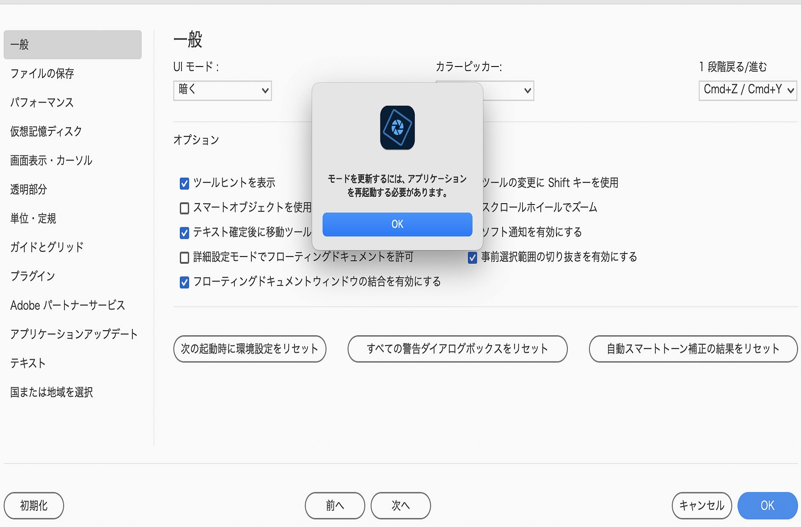This screenshot has height=527, width=801.
Task: Click the スクロールホイールでズーム label
Action: [540, 207]
